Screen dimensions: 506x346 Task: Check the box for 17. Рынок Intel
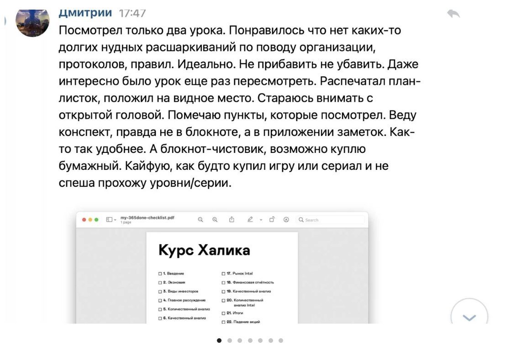[223, 274]
